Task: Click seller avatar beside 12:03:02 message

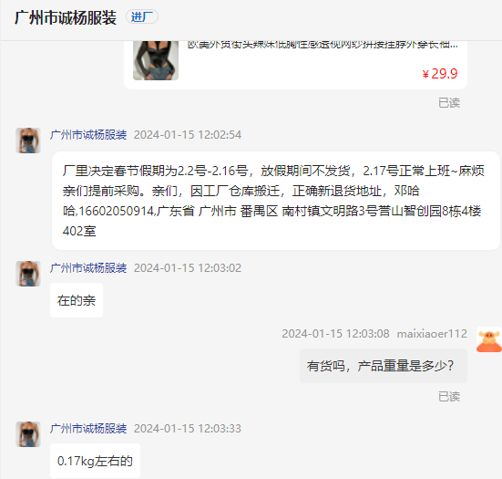Action: tap(28, 274)
